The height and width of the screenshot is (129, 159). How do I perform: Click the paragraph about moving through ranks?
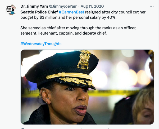coord(78,31)
